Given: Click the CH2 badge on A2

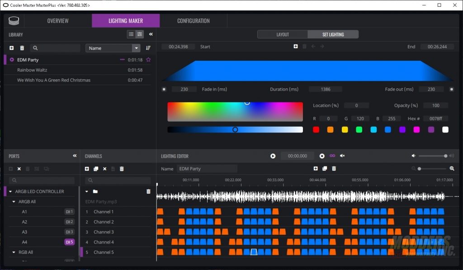Looking at the screenshot, I should pos(69,222).
